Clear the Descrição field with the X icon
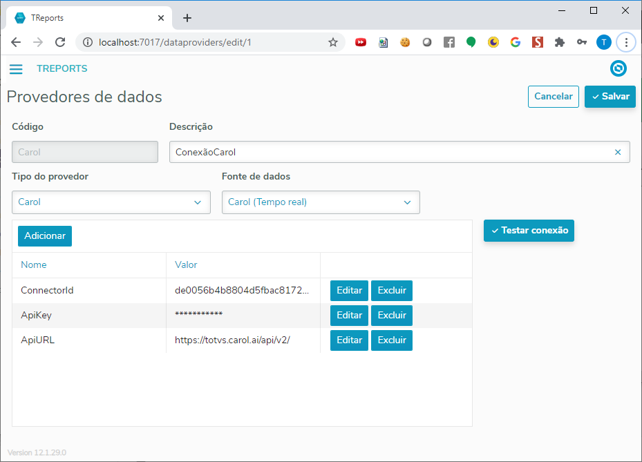 coord(618,152)
